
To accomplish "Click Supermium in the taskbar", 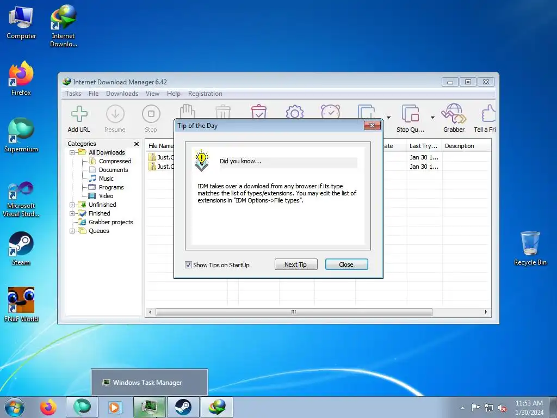I will (x=82, y=407).
